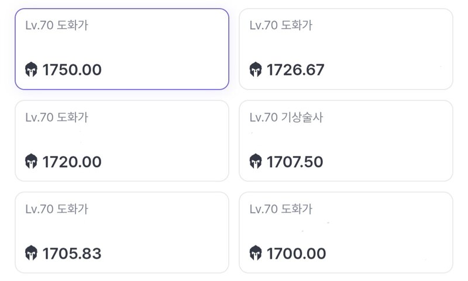Viewport: 468px width, 281px height.
Task: Open the character card showing 1726.67
Action: click(x=346, y=49)
